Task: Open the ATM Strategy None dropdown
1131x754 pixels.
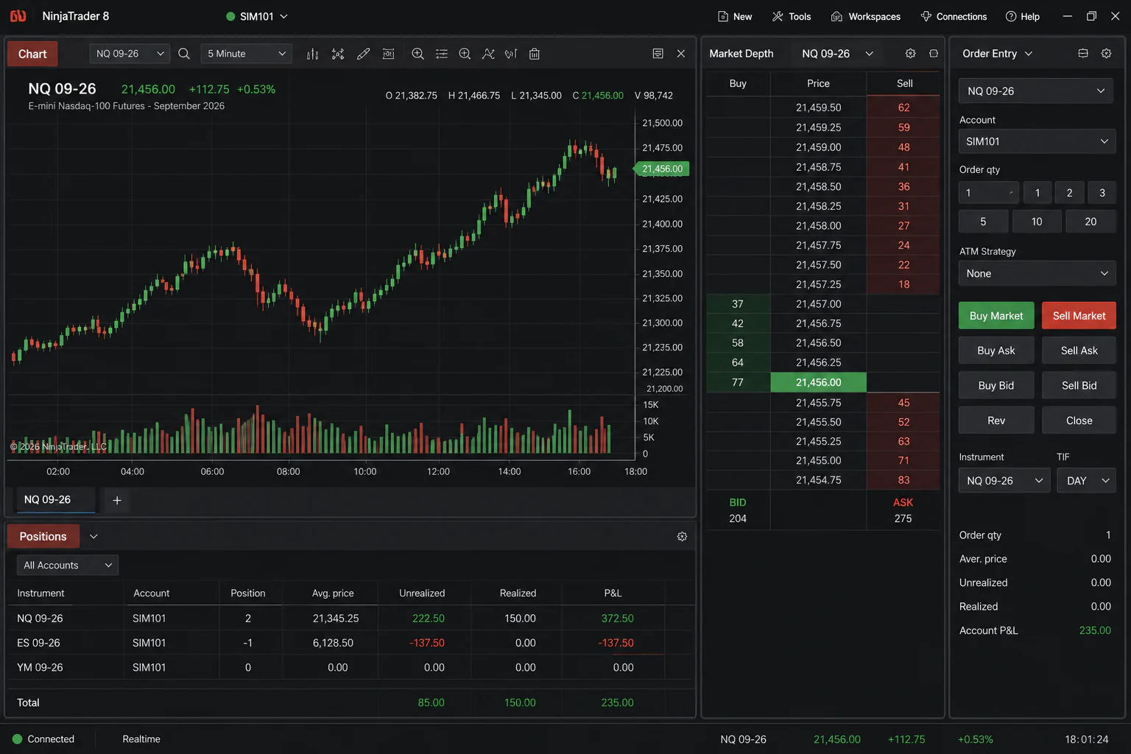Action: click(x=1037, y=273)
